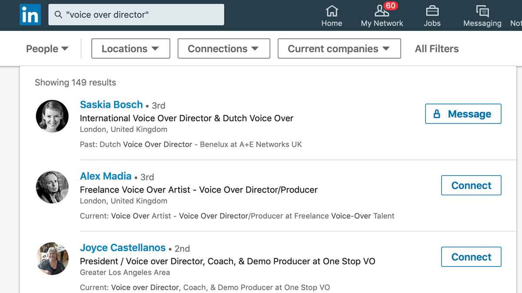Open Joyce Castellanos's profile name link
522x293 pixels.
pos(123,248)
